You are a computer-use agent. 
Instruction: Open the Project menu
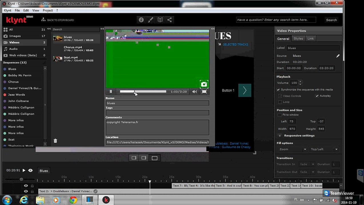pos(48,10)
